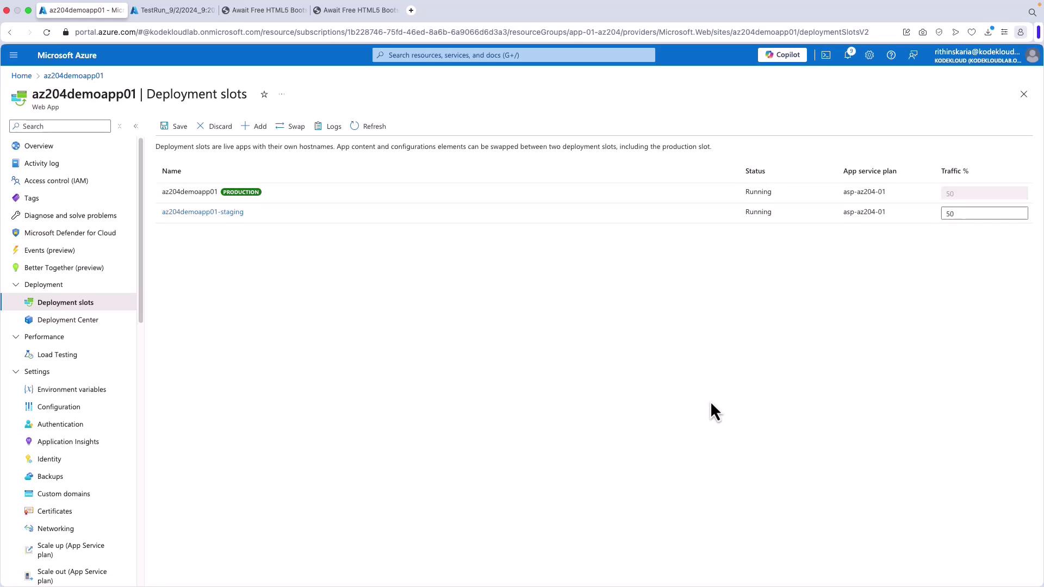Refresh the deployment slots list
This screenshot has height=587, width=1044.
click(368, 126)
